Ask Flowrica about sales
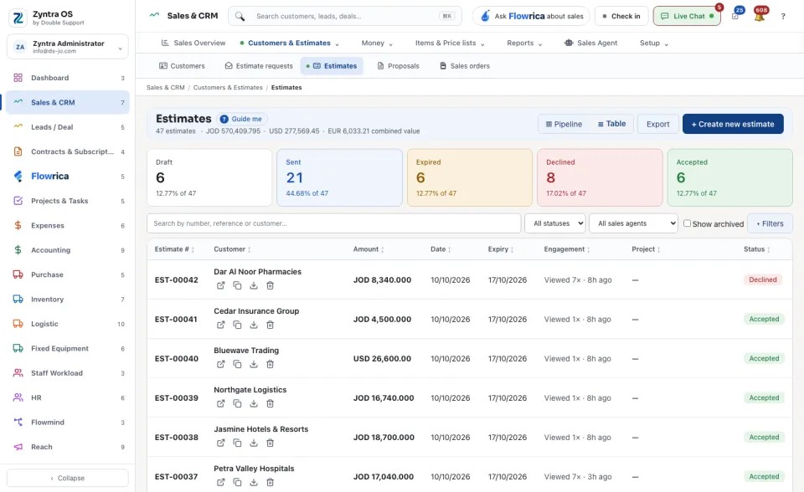Image resolution: width=804 pixels, height=492 pixels. (531, 16)
